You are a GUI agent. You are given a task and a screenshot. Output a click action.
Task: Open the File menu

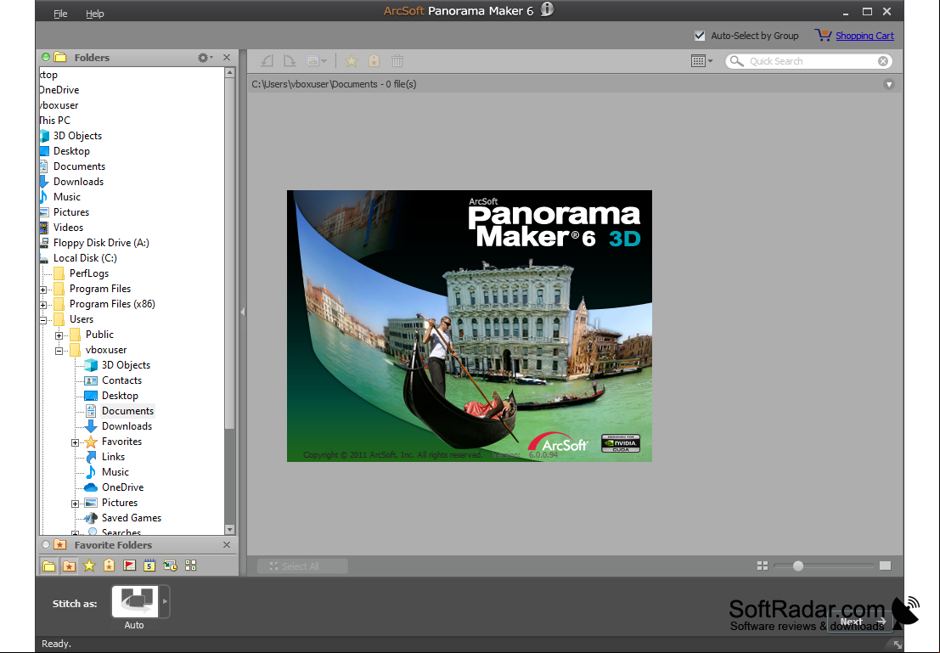60,14
